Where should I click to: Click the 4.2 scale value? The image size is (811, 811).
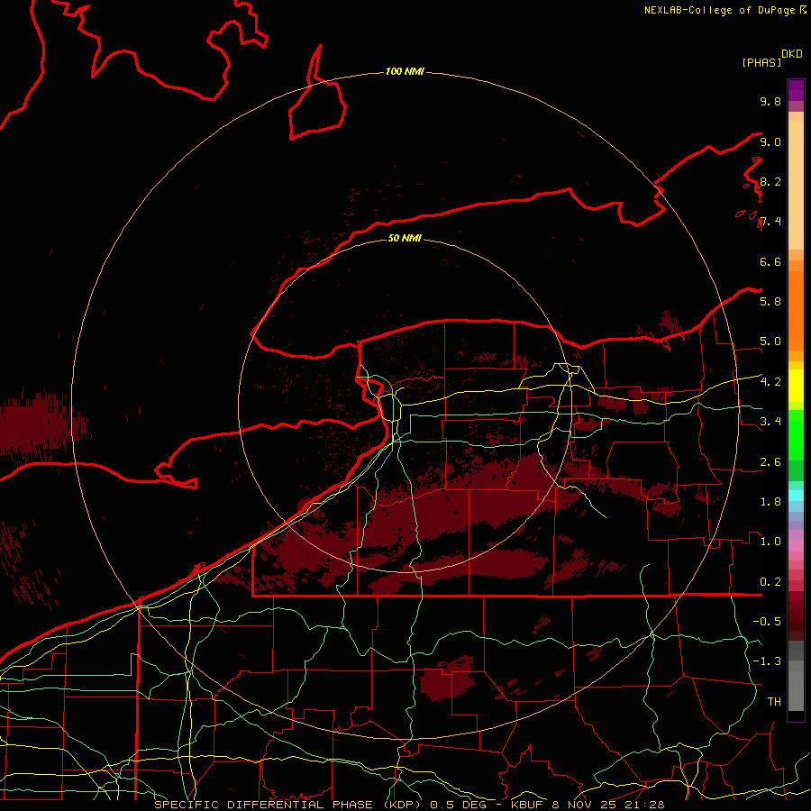[770, 382]
